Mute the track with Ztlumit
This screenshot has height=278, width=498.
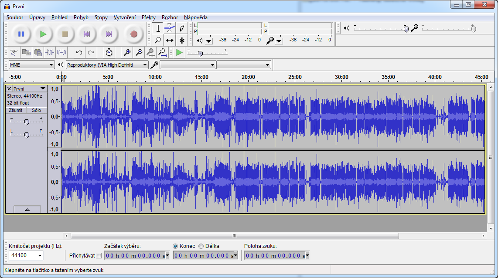click(16, 110)
